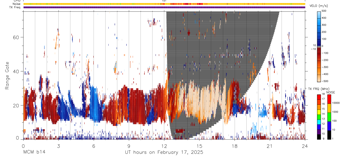The width and height of the screenshot is (343, 158).
Task: Click the velocity colorbar's light blue top end
Action: point(319,13)
